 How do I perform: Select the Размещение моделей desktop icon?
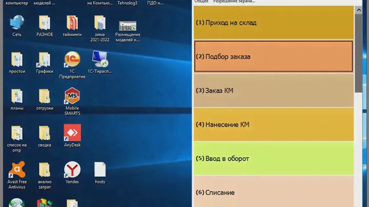pyautogui.click(x=128, y=27)
